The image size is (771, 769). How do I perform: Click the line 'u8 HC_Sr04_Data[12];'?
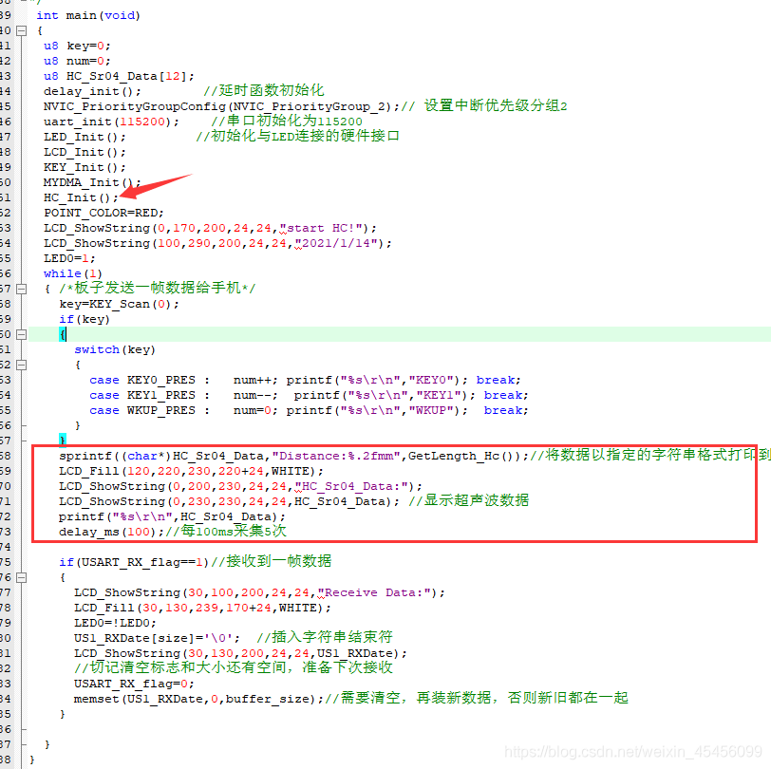(x=119, y=76)
